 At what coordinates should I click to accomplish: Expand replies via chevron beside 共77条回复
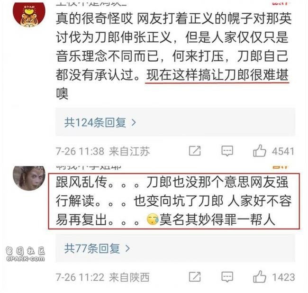click(127, 248)
